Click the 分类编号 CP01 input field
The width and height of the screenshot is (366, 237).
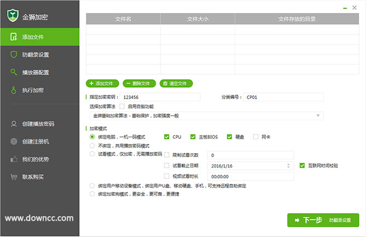282,97
